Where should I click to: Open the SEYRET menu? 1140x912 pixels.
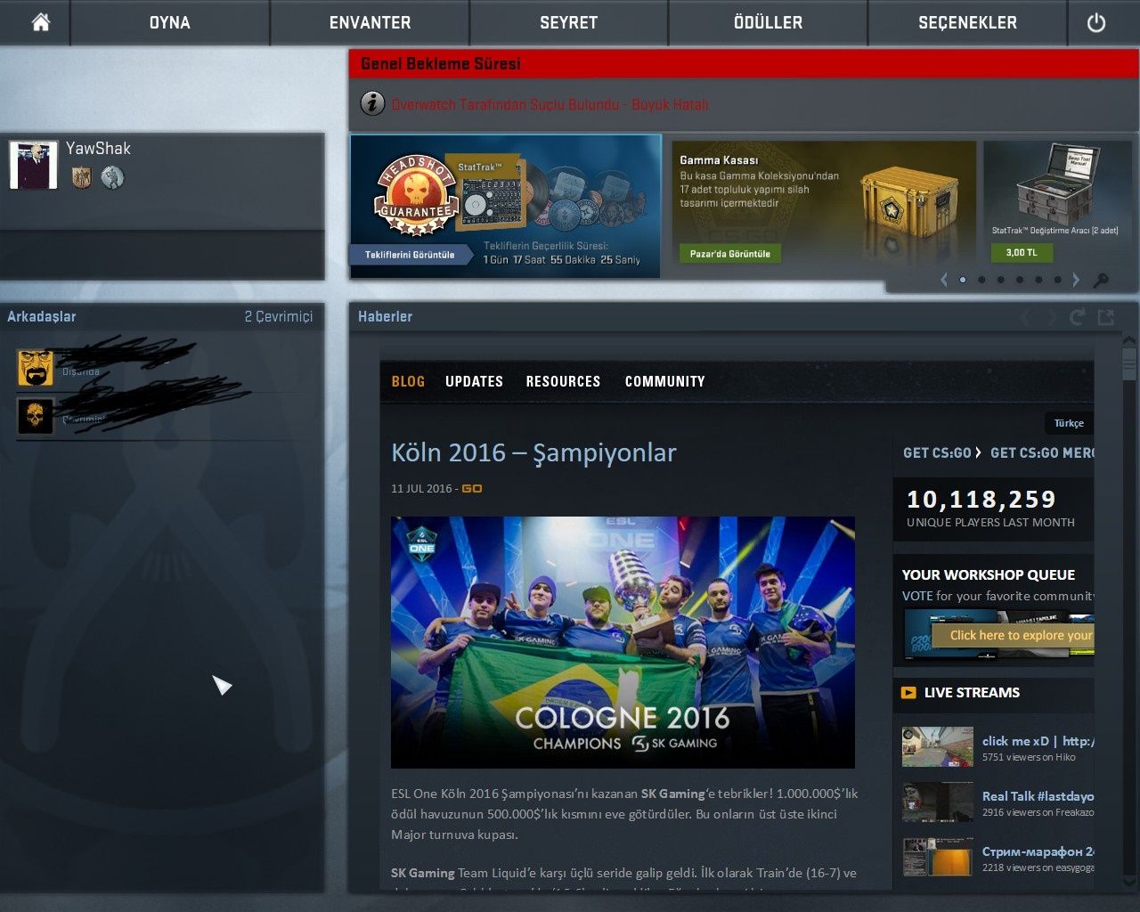[x=568, y=22]
